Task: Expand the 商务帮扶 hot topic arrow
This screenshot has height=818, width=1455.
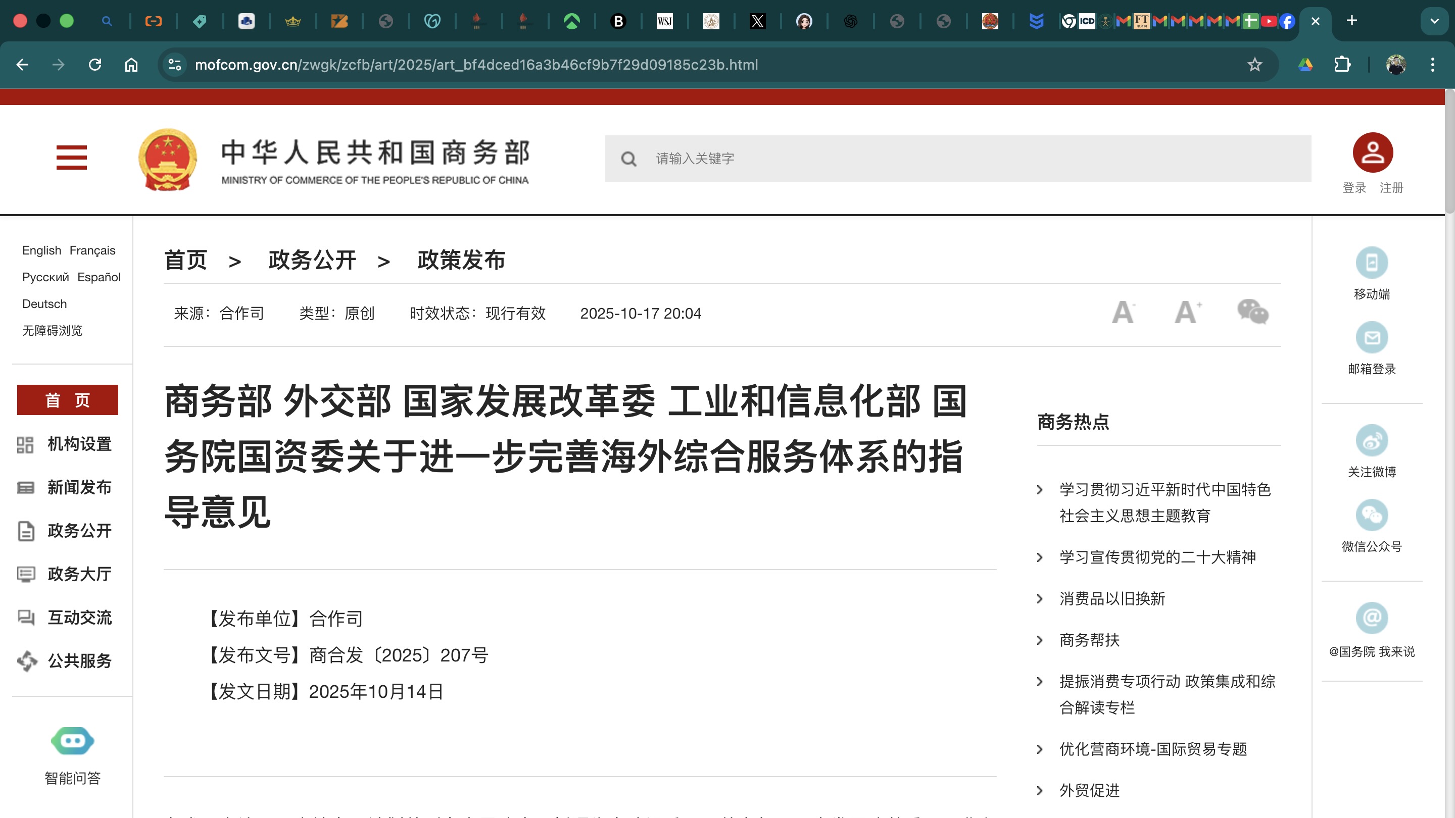Action: coord(1039,640)
